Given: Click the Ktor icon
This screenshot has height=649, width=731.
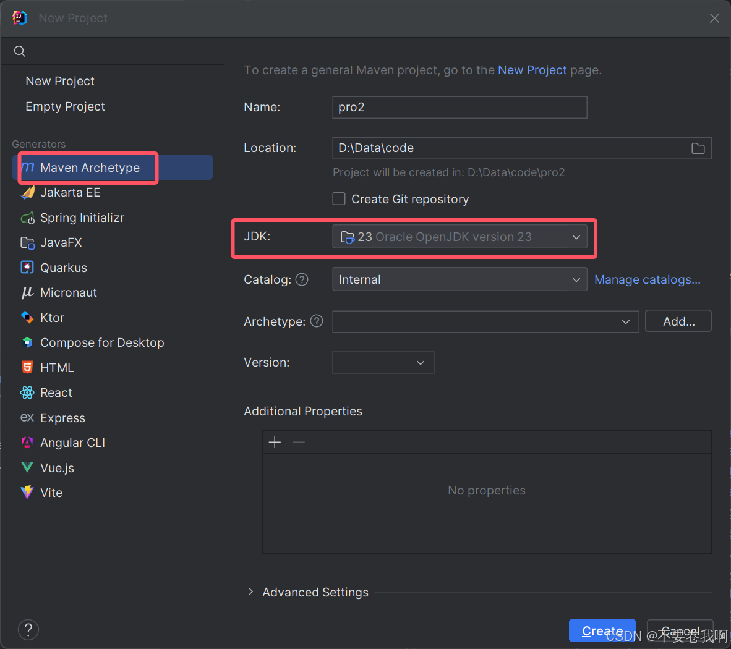Looking at the screenshot, I should [27, 317].
